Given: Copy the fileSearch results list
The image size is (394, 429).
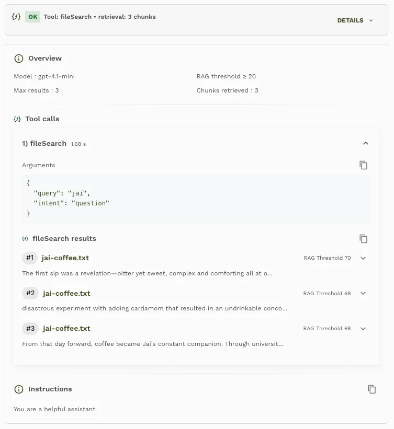Looking at the screenshot, I should tap(364, 238).
